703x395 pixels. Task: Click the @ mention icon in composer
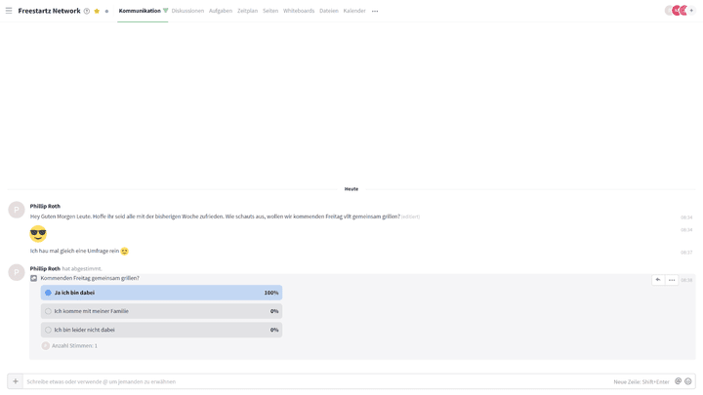tap(678, 381)
